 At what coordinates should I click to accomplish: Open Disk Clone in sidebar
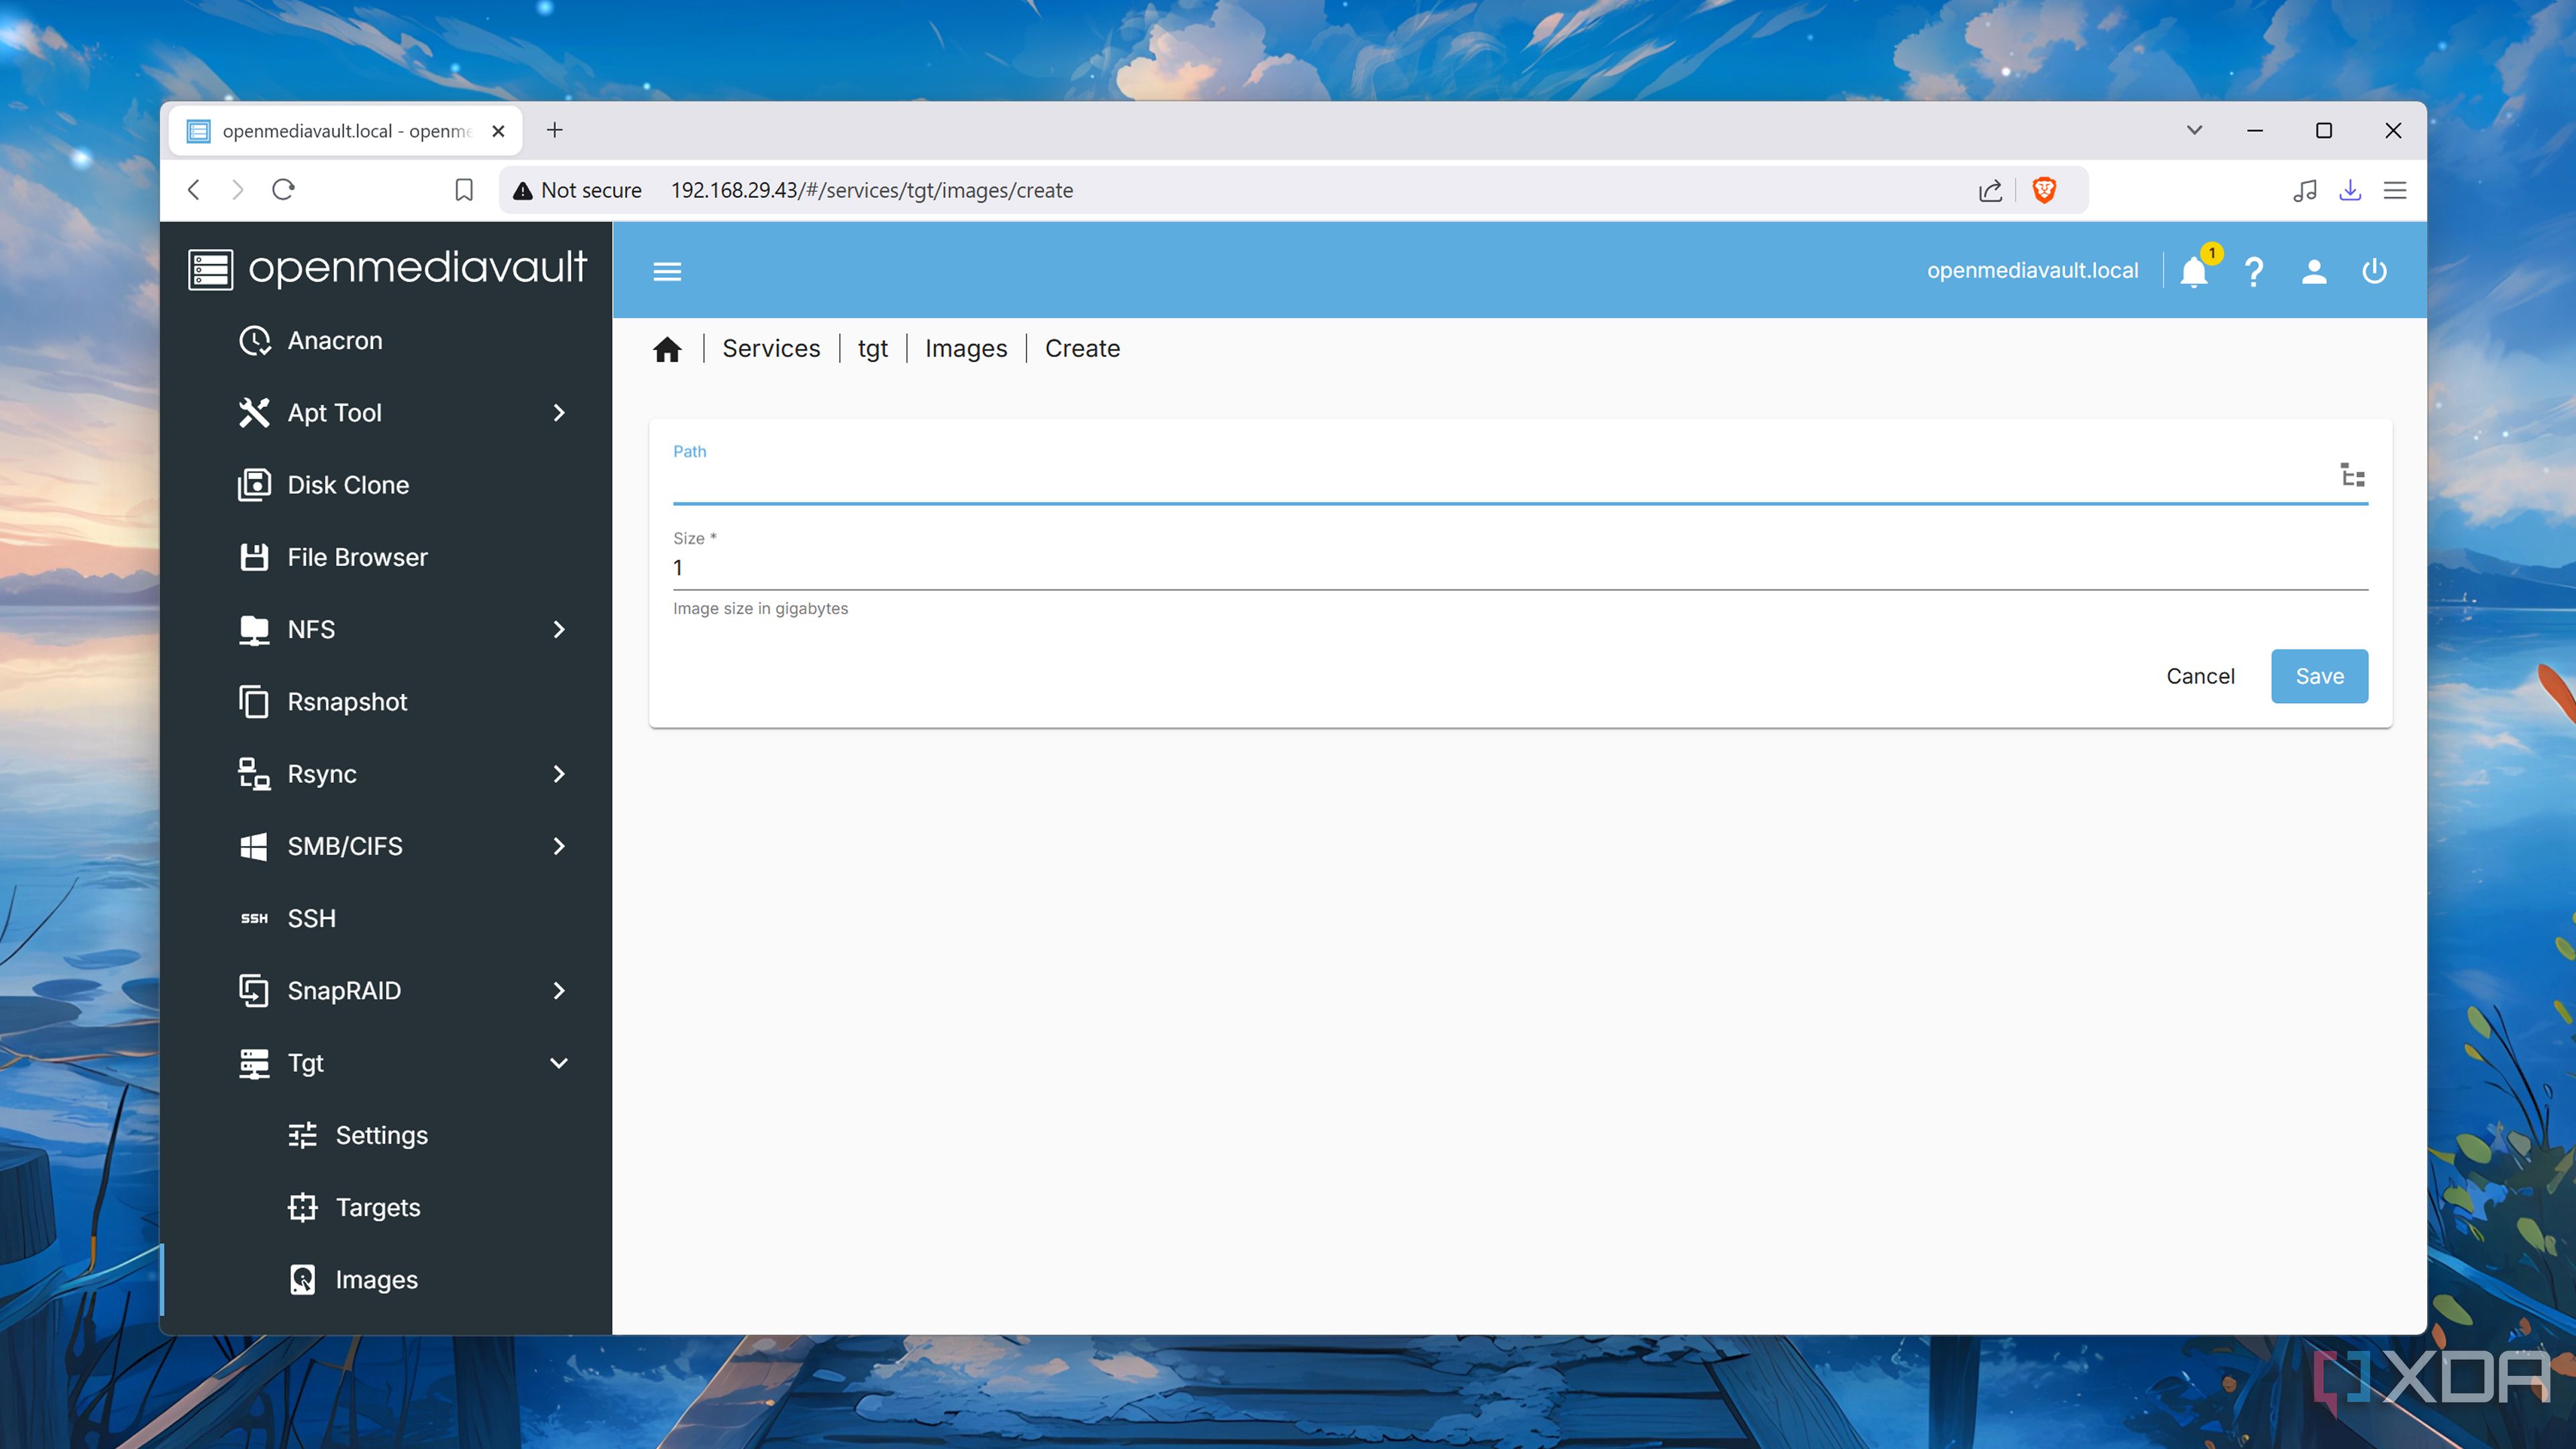coord(386,485)
